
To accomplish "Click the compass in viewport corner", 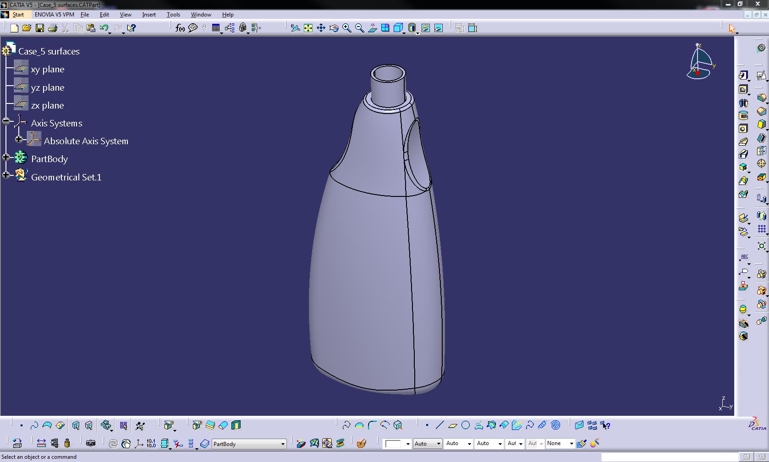I will pos(700,61).
